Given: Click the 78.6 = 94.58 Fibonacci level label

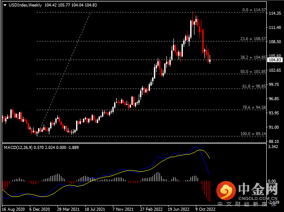Looking at the screenshot, I should [253, 107].
